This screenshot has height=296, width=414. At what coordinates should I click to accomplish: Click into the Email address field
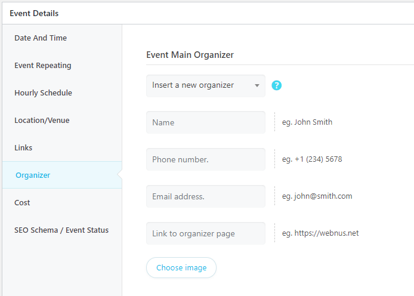206,196
